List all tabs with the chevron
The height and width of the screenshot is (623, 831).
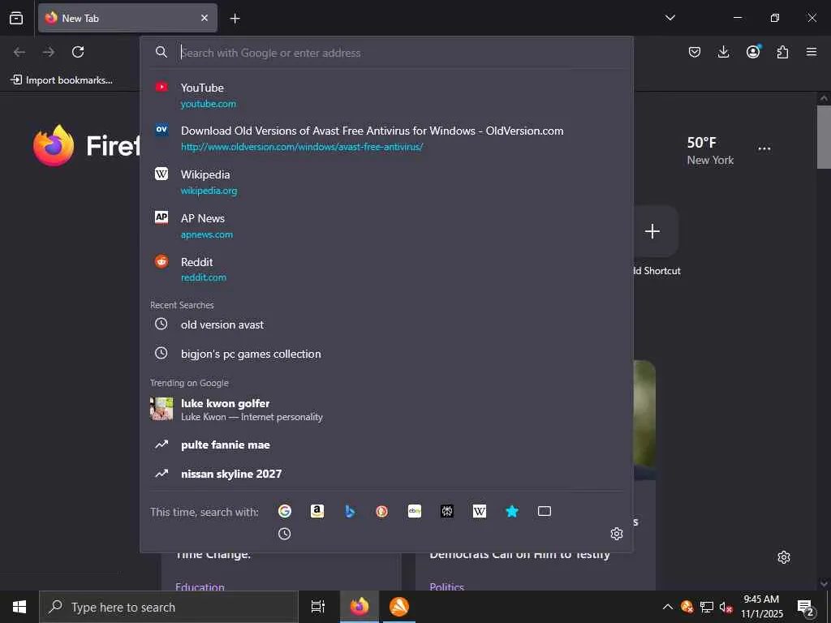pos(670,18)
